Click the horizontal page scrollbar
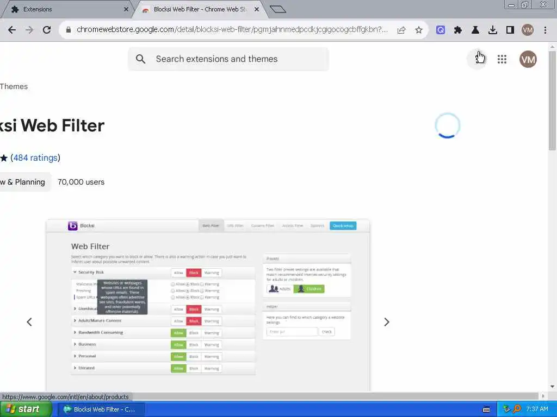The height and width of the screenshot is (417, 557). tap(270, 396)
